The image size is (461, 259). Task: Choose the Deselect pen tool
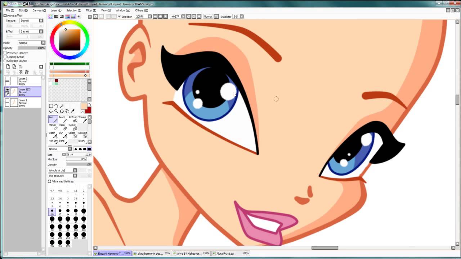(x=82, y=135)
